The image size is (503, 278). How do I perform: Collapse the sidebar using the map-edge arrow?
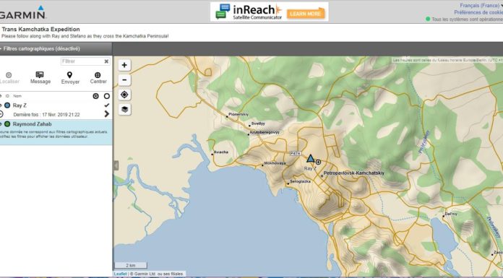coord(116,165)
